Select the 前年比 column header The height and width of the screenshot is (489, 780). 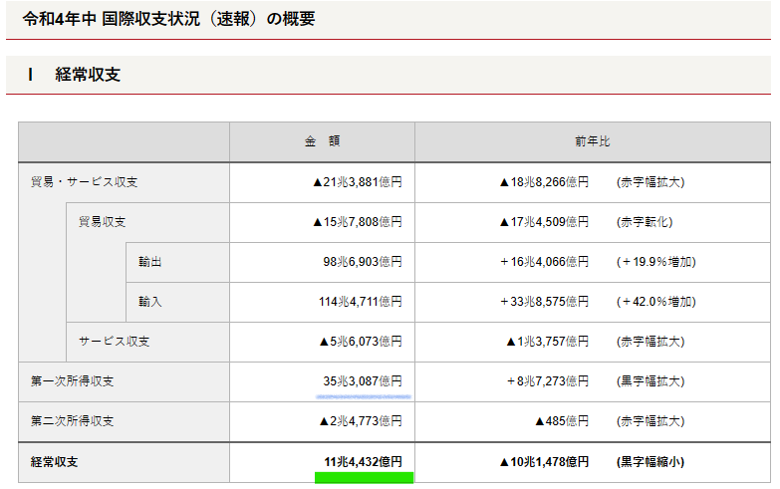tap(592, 142)
